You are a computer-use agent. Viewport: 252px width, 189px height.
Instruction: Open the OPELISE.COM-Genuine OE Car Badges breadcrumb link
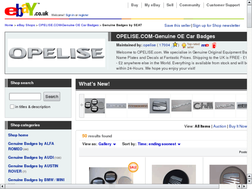[x=69, y=25]
